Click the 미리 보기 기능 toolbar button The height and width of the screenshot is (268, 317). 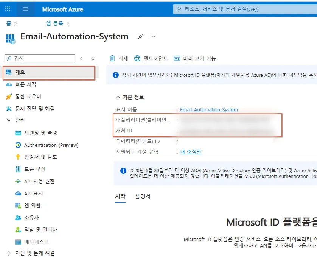point(195,58)
